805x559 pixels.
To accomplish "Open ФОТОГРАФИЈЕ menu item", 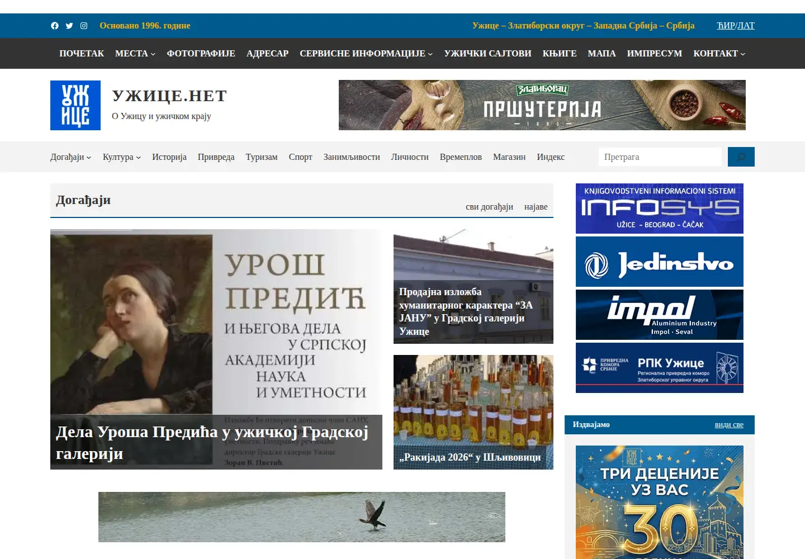I will pos(201,54).
